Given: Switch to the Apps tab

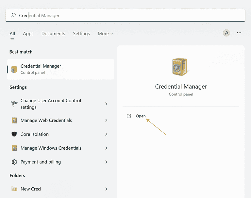Looking at the screenshot, I should click(x=28, y=34).
